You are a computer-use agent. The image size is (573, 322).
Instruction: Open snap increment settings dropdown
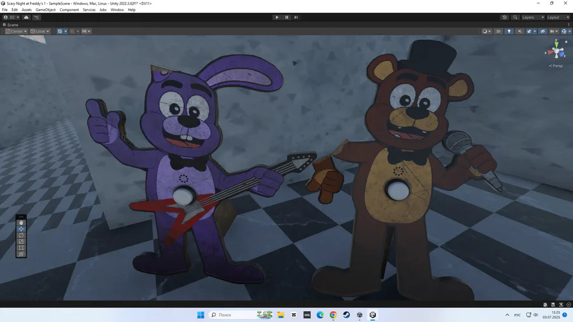coord(86,31)
